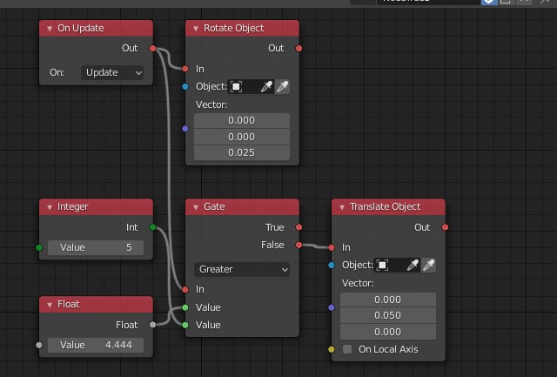Click the Rotate Object node title
557x377 pixels.
tap(233, 29)
